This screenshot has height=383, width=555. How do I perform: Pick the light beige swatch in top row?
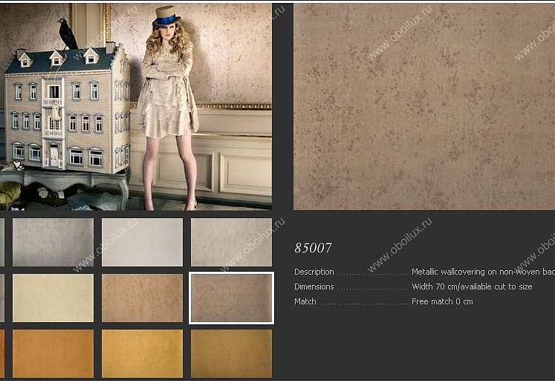(x=232, y=242)
